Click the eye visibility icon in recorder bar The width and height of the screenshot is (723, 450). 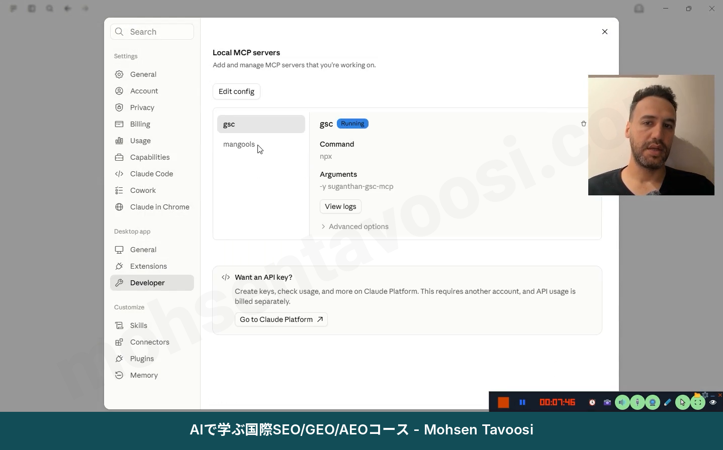(x=713, y=402)
